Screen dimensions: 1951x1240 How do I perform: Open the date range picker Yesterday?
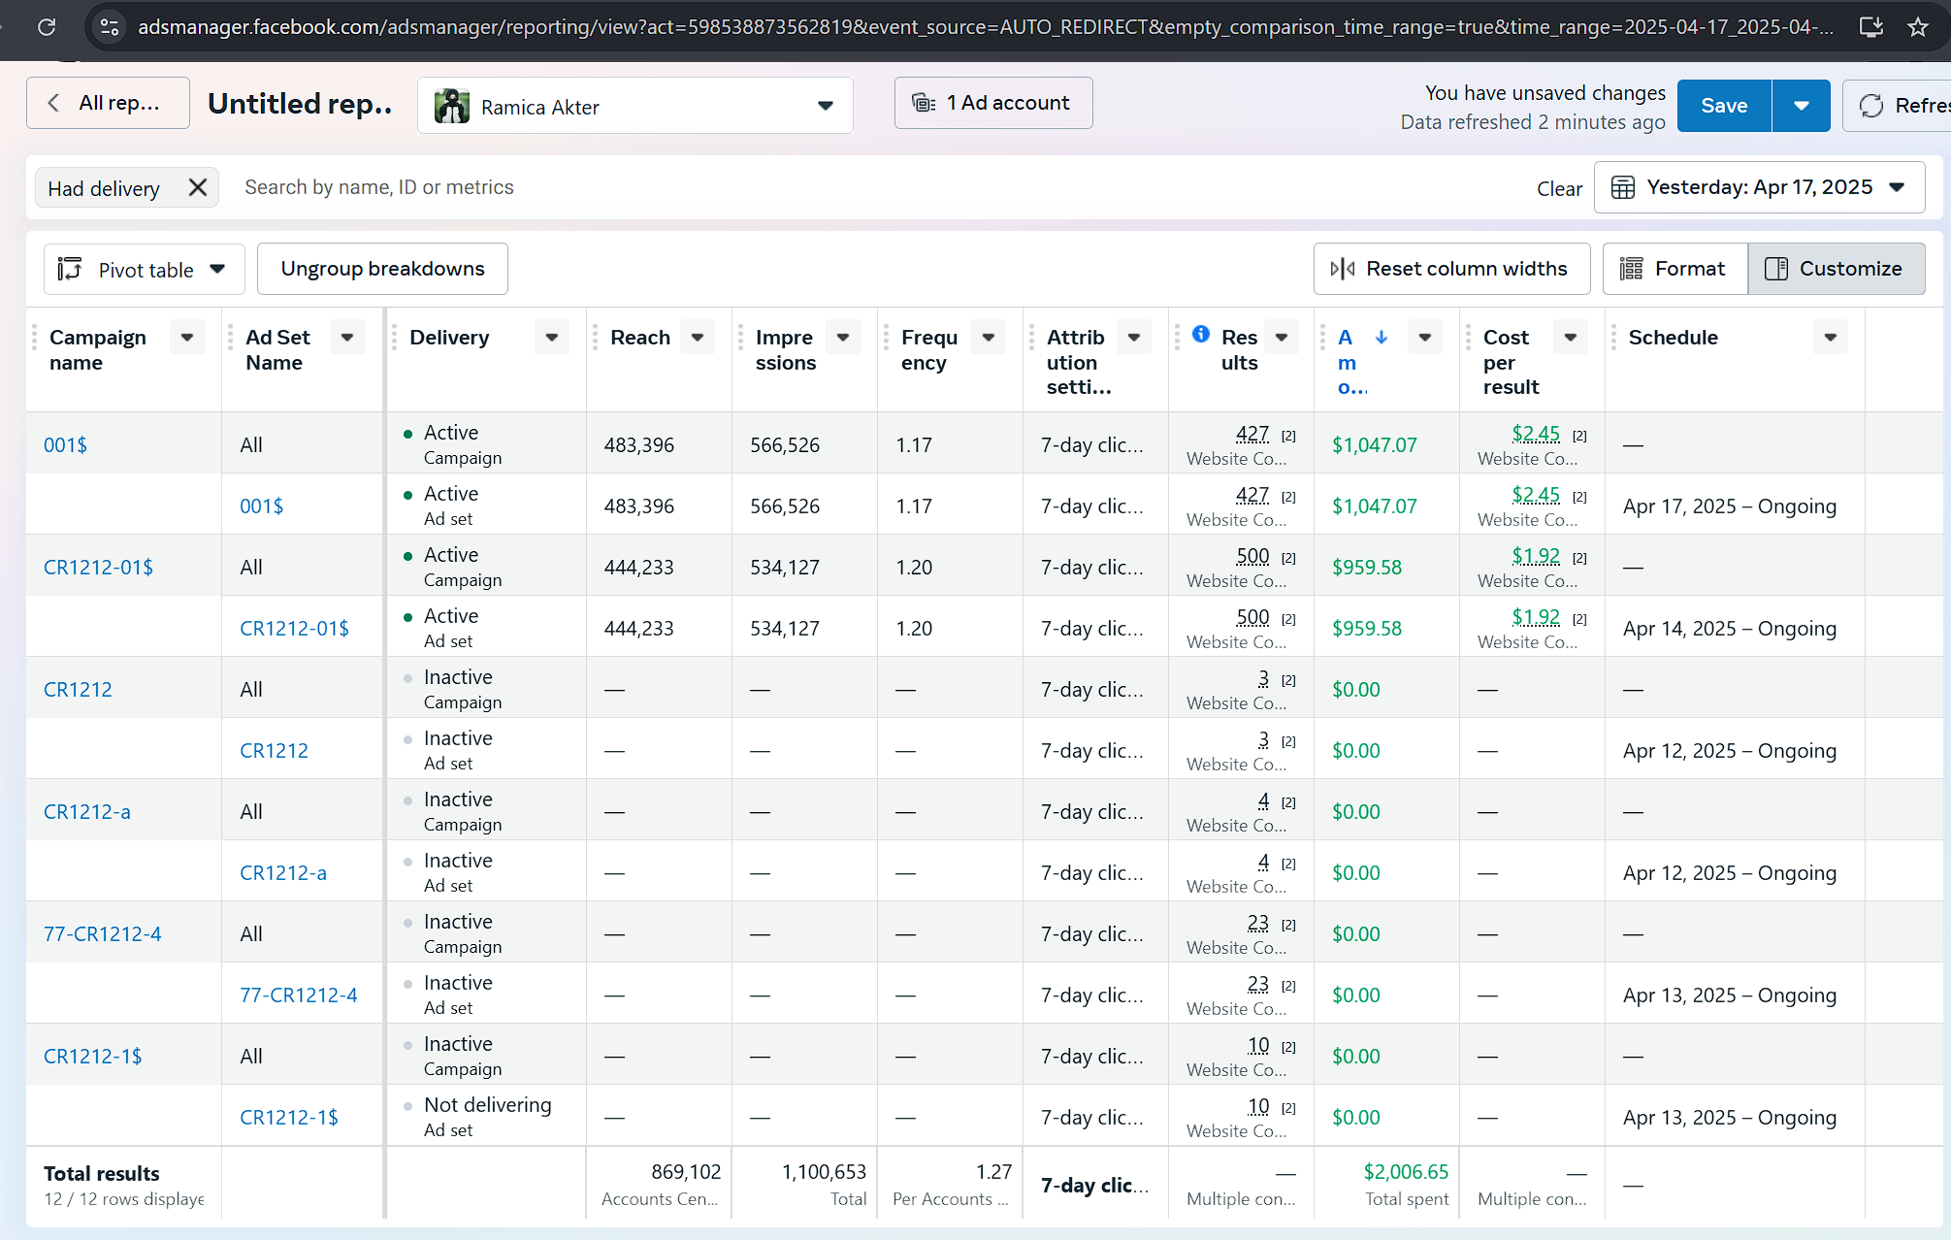(x=1759, y=187)
